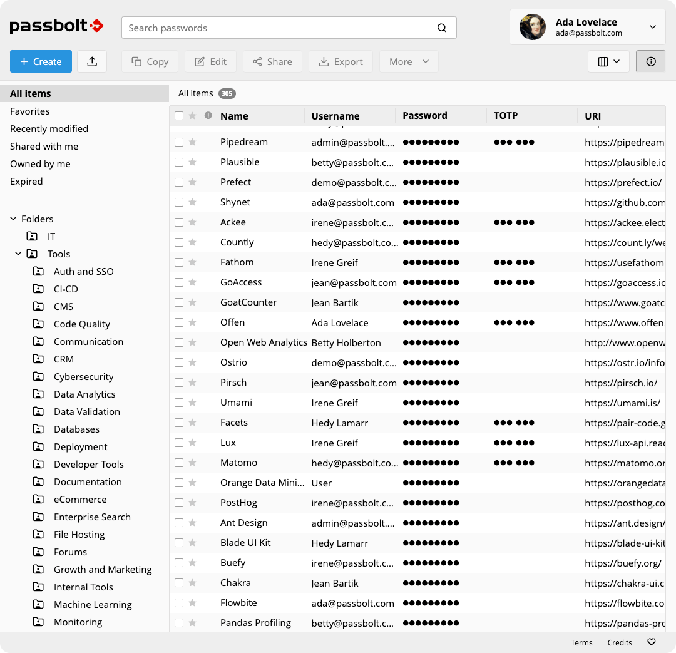
Task: Open the import passwords icon next to Create
Action: coord(92,61)
